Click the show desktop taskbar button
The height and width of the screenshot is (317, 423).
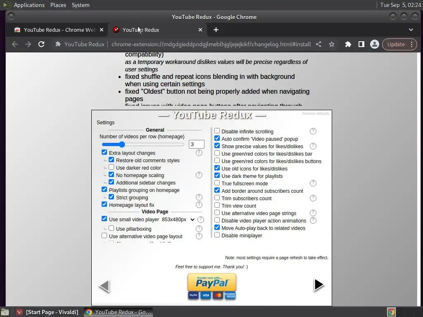point(5,312)
